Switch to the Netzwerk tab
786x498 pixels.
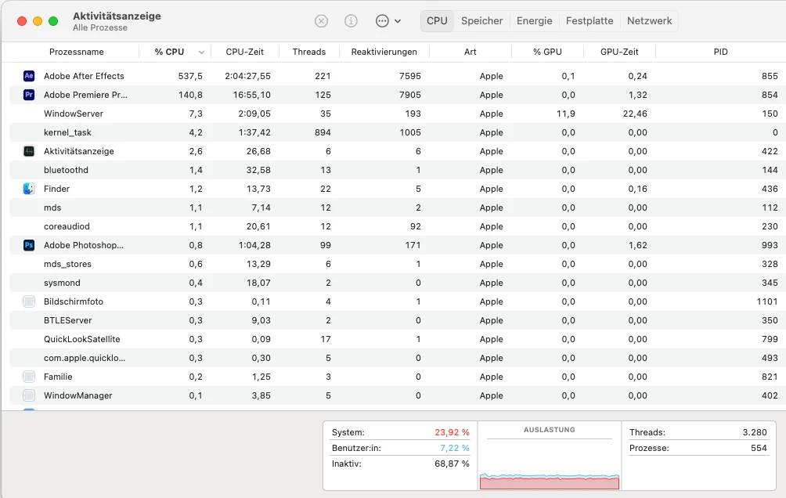649,21
